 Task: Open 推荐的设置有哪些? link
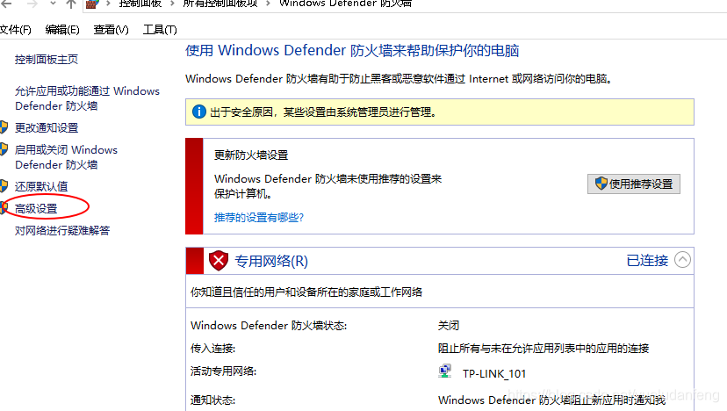tap(259, 218)
